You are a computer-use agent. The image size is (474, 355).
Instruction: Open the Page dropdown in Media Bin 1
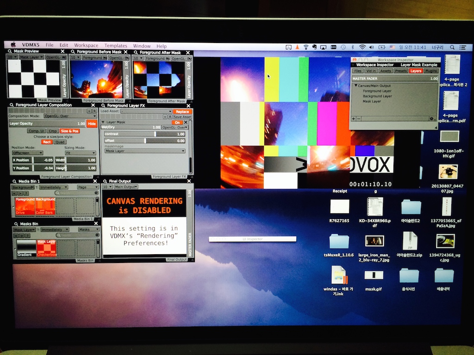[87, 187]
